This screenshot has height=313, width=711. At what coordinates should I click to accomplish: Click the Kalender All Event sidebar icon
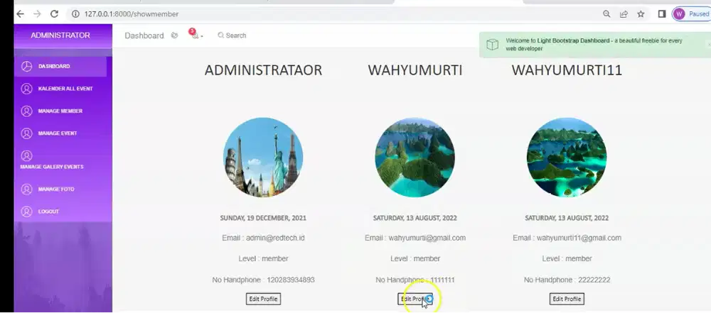click(27, 89)
